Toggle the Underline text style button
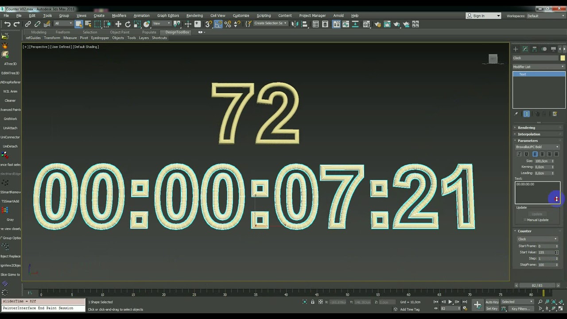 (526, 154)
